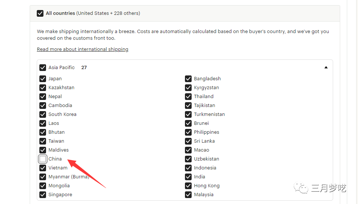Uncheck Kazakhstan checkbox
The width and height of the screenshot is (358, 204).
click(43, 88)
